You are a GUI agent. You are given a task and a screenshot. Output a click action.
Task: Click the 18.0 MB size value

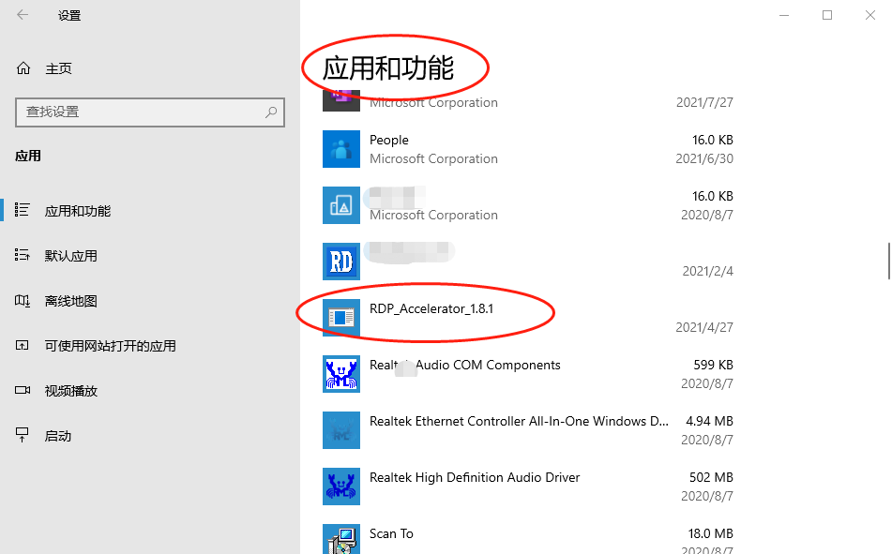(x=711, y=534)
